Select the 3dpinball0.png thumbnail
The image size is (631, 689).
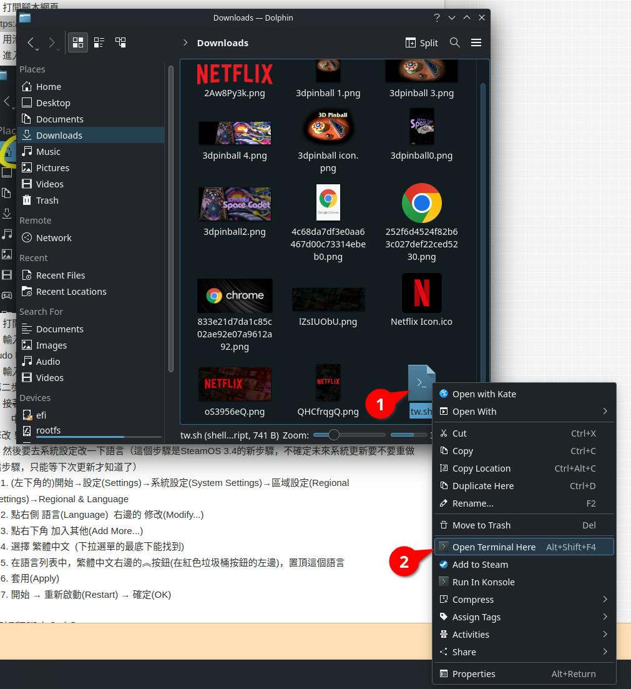click(x=421, y=126)
